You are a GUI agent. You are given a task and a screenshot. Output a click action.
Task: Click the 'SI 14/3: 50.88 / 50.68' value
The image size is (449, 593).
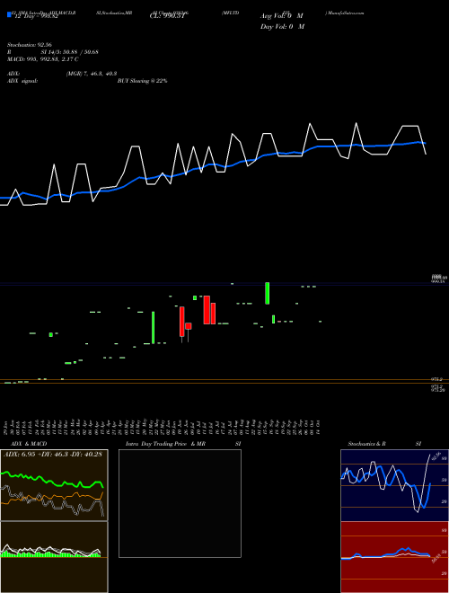click(x=70, y=52)
